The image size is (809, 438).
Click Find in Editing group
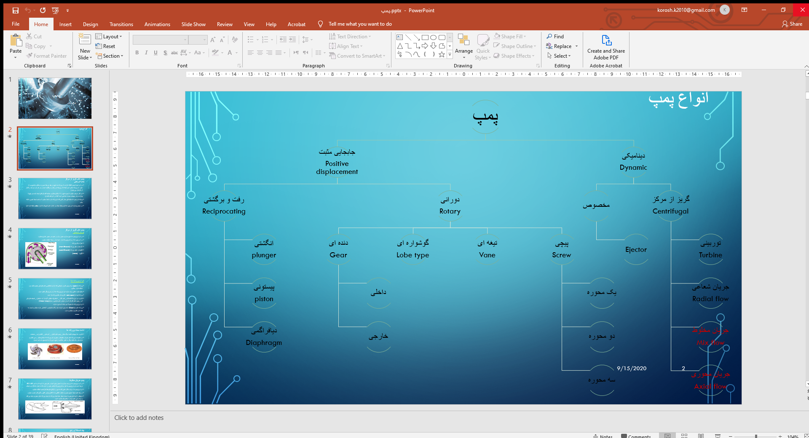(x=555, y=37)
